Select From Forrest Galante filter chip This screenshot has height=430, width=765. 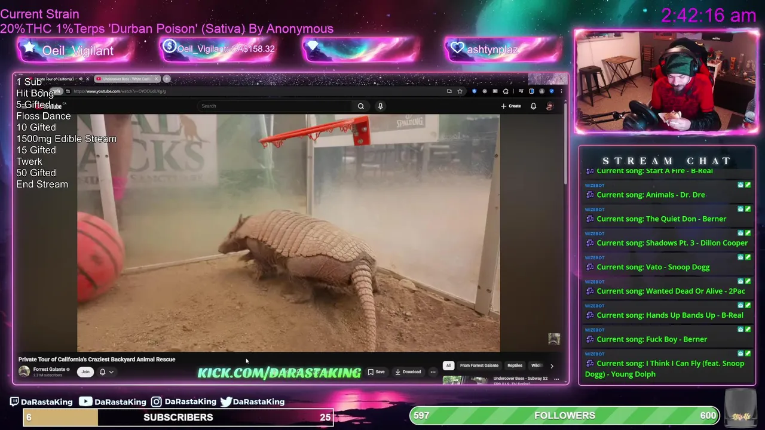479,365
